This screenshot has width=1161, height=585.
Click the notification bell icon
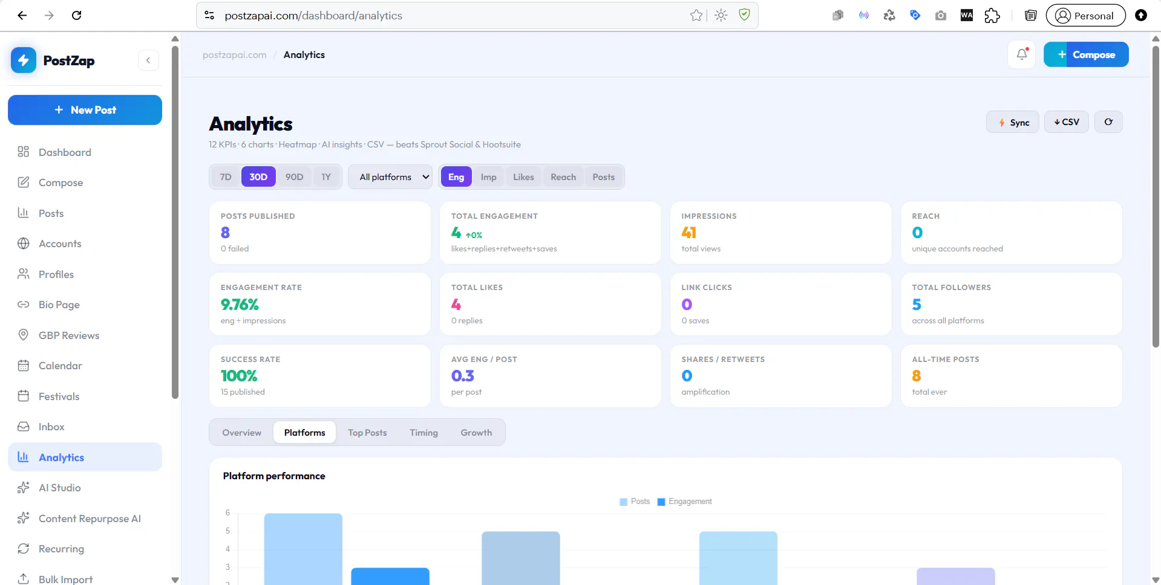tap(1022, 54)
